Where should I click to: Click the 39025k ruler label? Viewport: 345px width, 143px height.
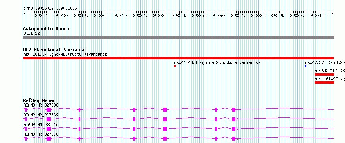point(199,16)
